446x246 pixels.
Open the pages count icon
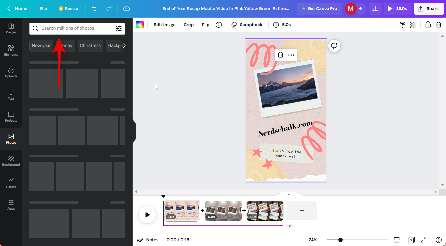click(411, 240)
